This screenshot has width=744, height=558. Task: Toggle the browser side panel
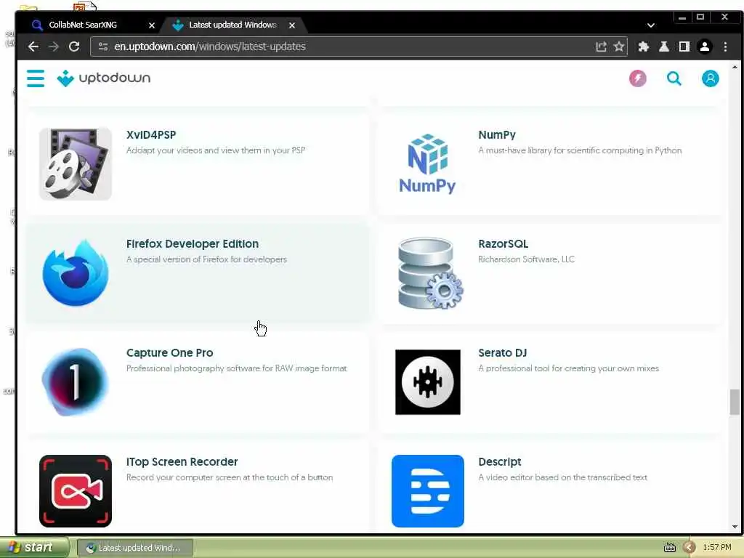pyautogui.click(x=684, y=46)
